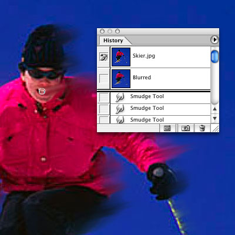Select the Skier.jpg snapshot thumbnail
This screenshot has height=235, width=235.
click(121, 57)
